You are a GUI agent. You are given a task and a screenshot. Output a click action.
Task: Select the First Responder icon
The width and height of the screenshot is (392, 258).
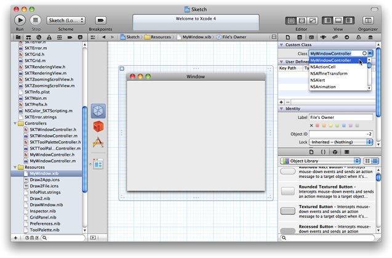point(98,126)
